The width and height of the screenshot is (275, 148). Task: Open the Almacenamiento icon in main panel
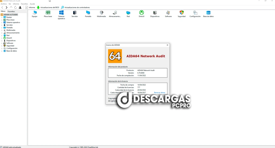[x=115, y=13]
